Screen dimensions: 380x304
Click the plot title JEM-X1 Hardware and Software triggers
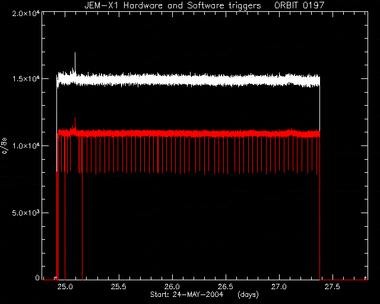(173, 5)
